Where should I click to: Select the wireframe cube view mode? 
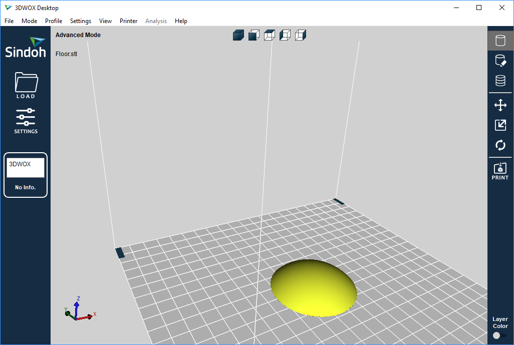(300, 35)
